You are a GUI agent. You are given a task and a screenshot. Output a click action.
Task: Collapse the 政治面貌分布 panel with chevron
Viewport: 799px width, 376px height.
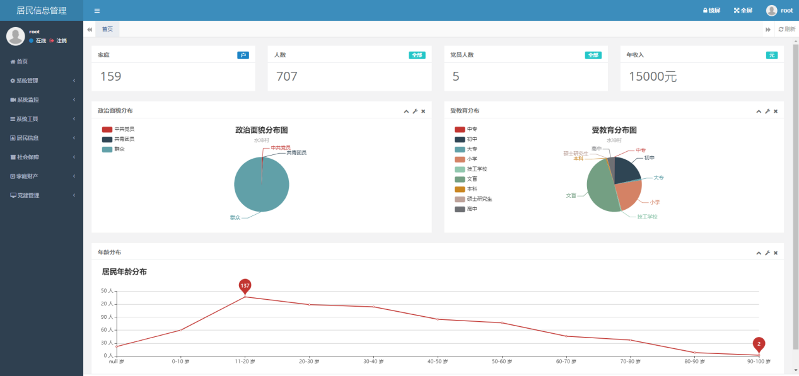coord(407,111)
